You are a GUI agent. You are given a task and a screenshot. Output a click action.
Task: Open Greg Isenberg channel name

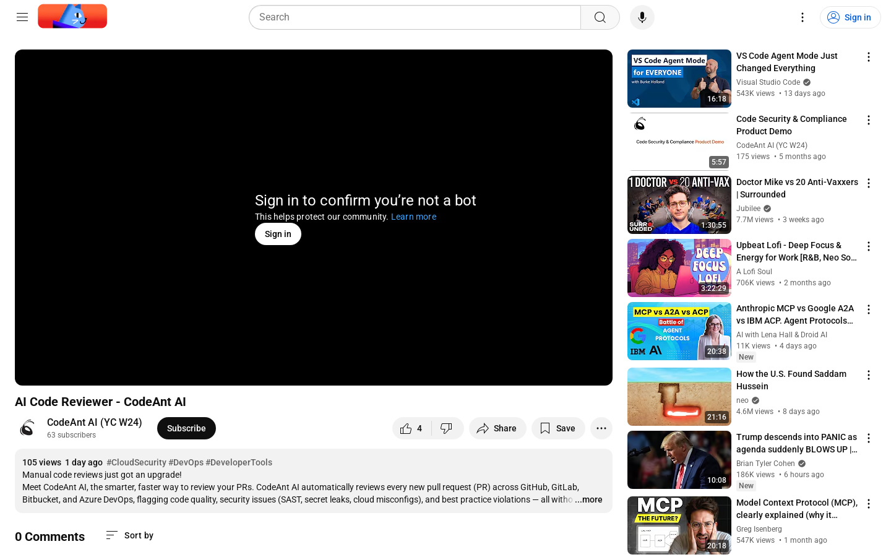pos(759,529)
